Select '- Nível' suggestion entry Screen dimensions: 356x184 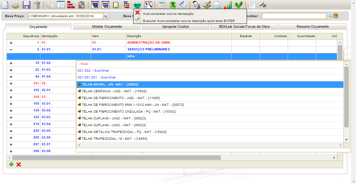(210, 64)
